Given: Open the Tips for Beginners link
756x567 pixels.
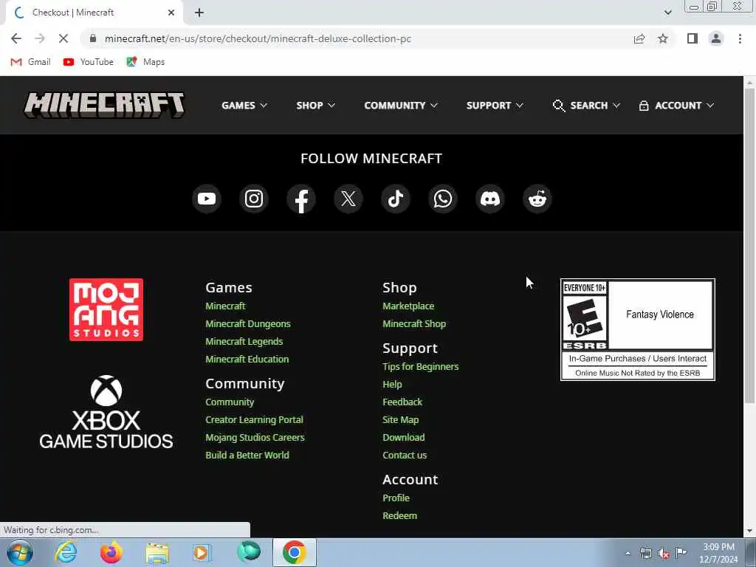Looking at the screenshot, I should [420, 367].
